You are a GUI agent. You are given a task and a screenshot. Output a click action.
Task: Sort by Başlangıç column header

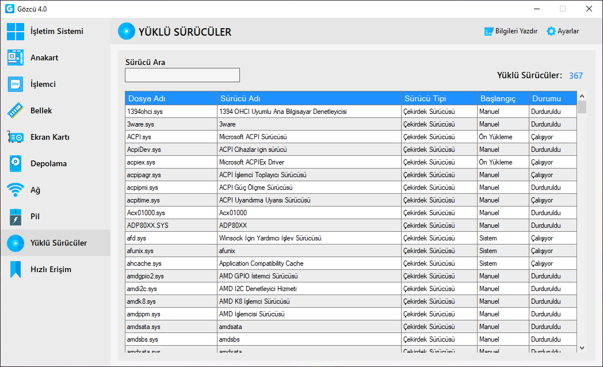[503, 98]
